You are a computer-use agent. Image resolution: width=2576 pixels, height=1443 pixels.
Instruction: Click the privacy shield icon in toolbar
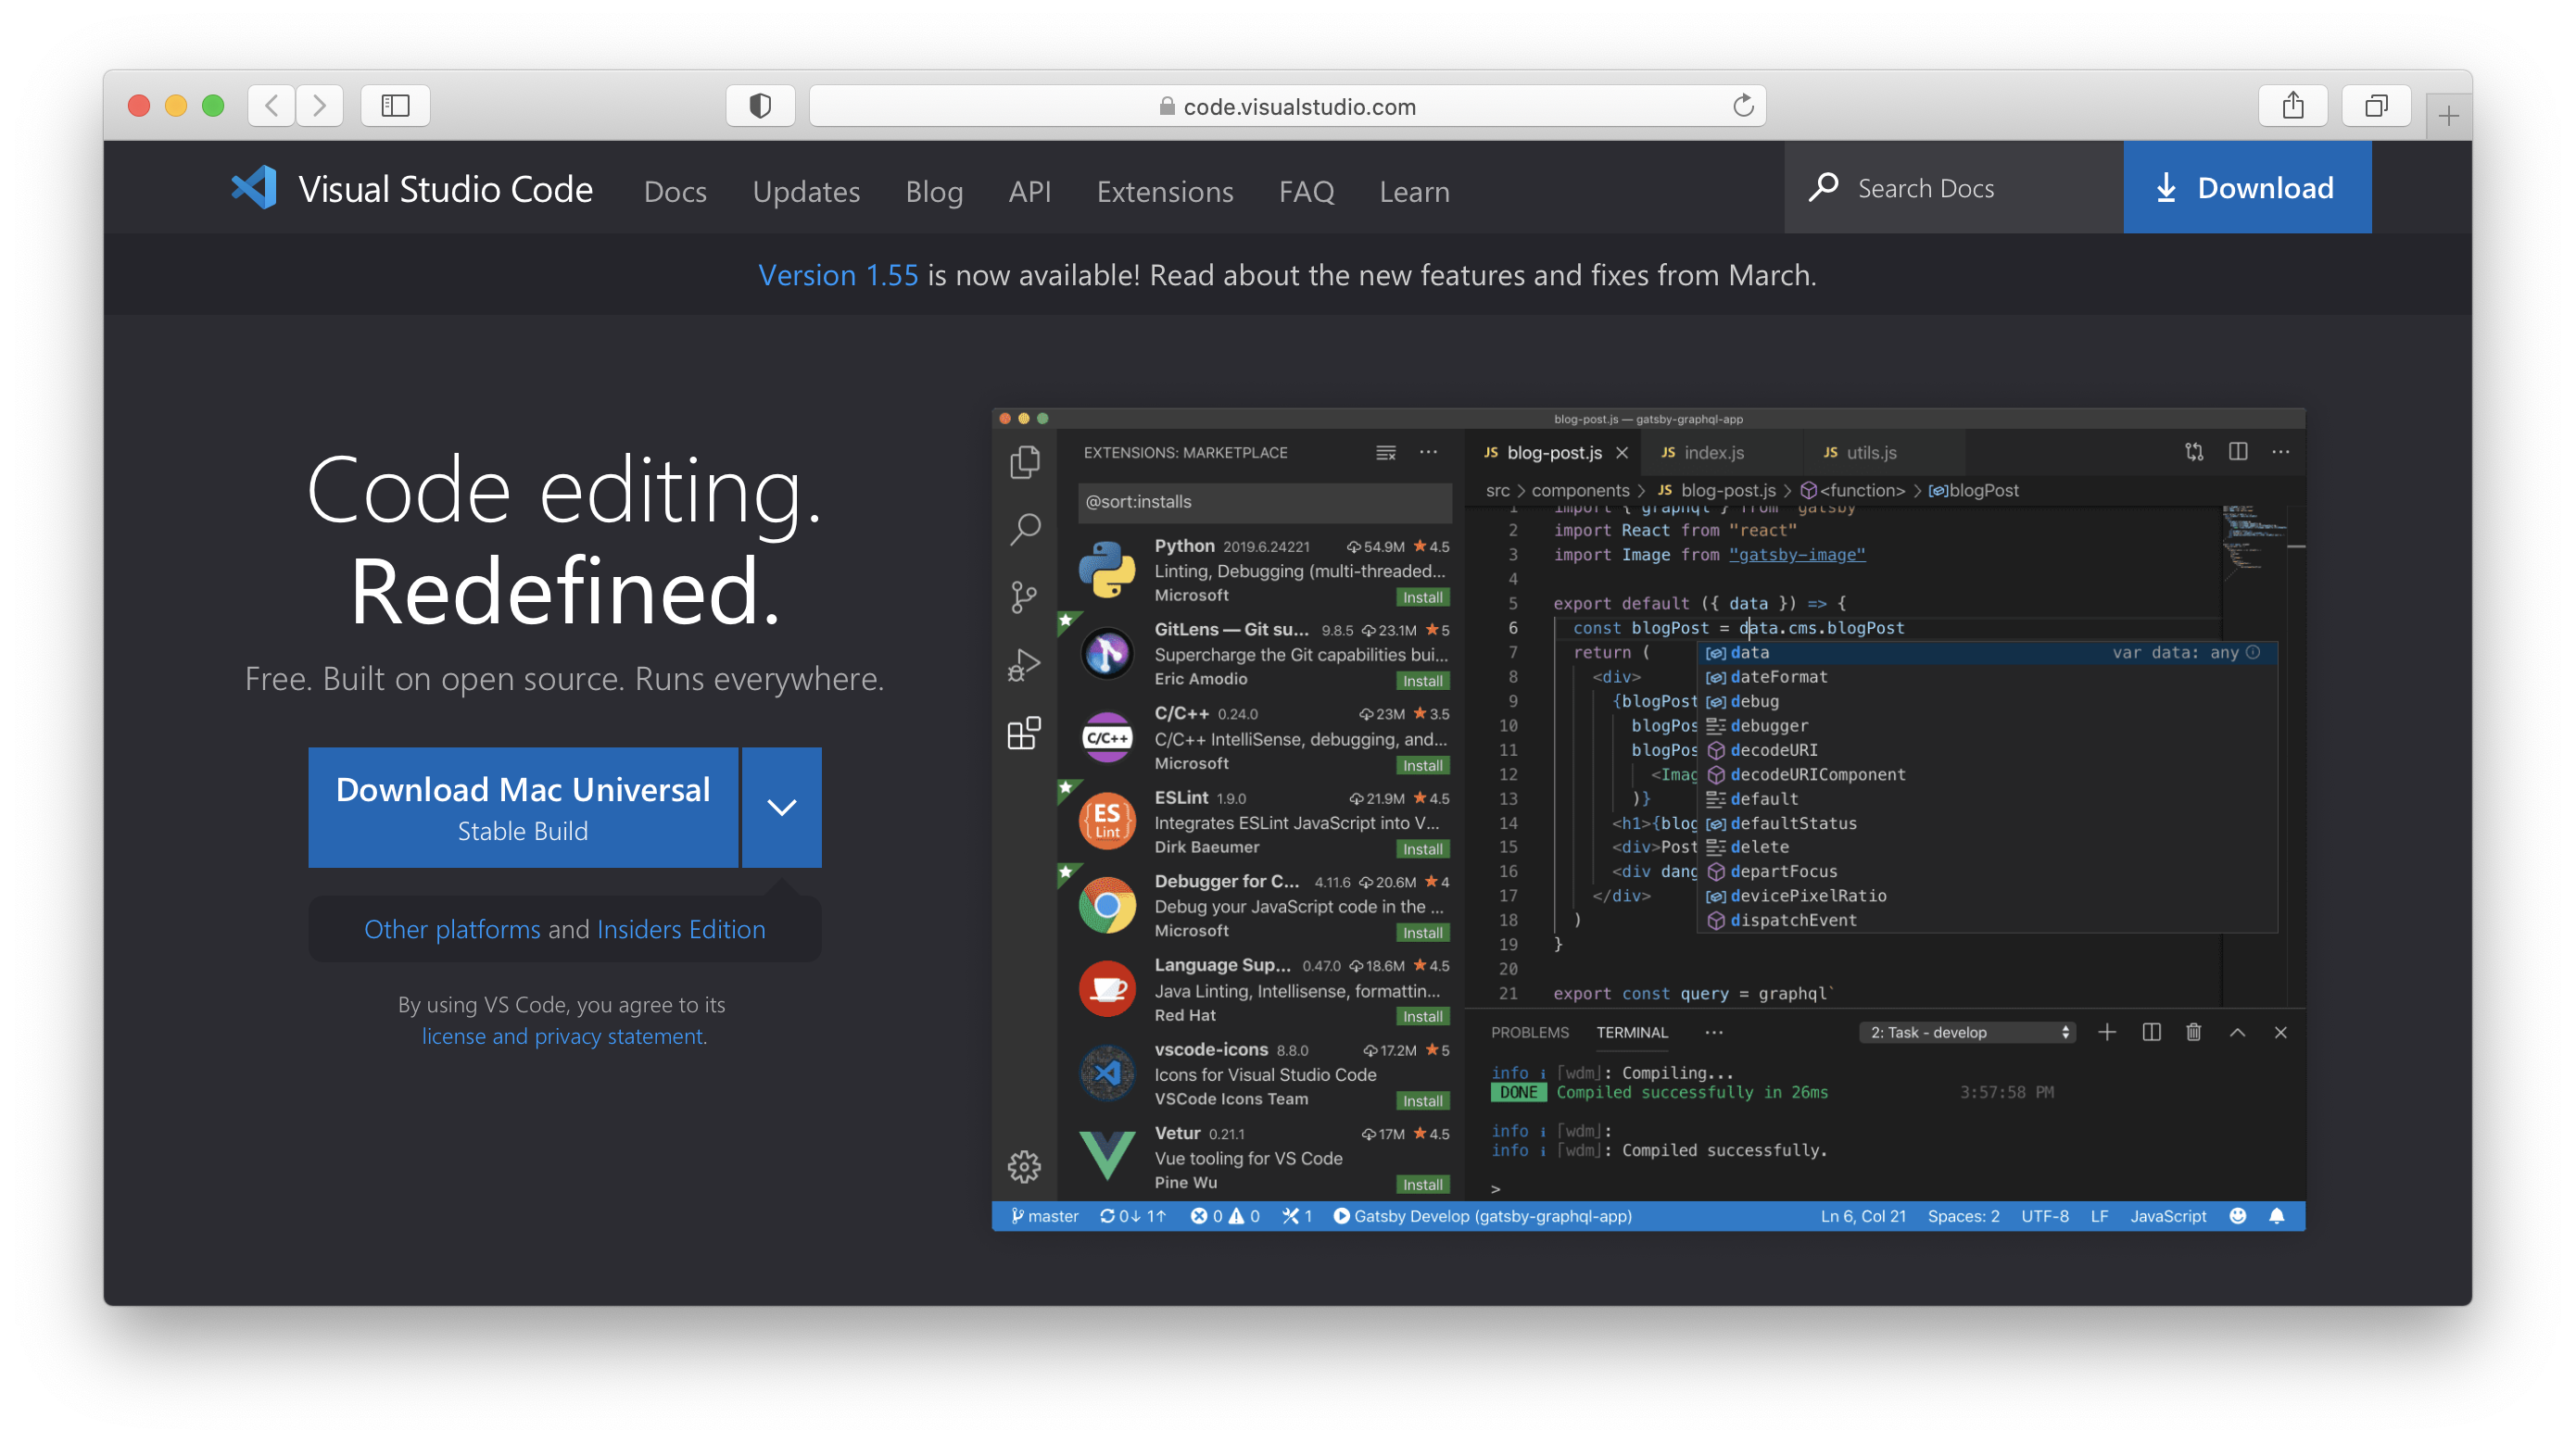[760, 105]
